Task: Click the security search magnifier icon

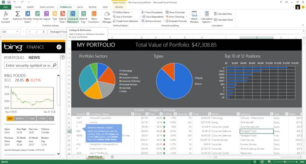Action: [x=55, y=65]
